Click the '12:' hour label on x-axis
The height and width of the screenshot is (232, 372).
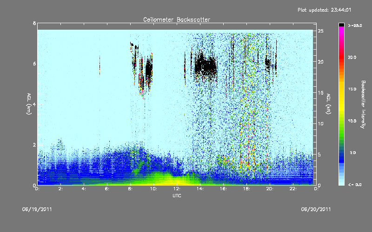[177, 189]
